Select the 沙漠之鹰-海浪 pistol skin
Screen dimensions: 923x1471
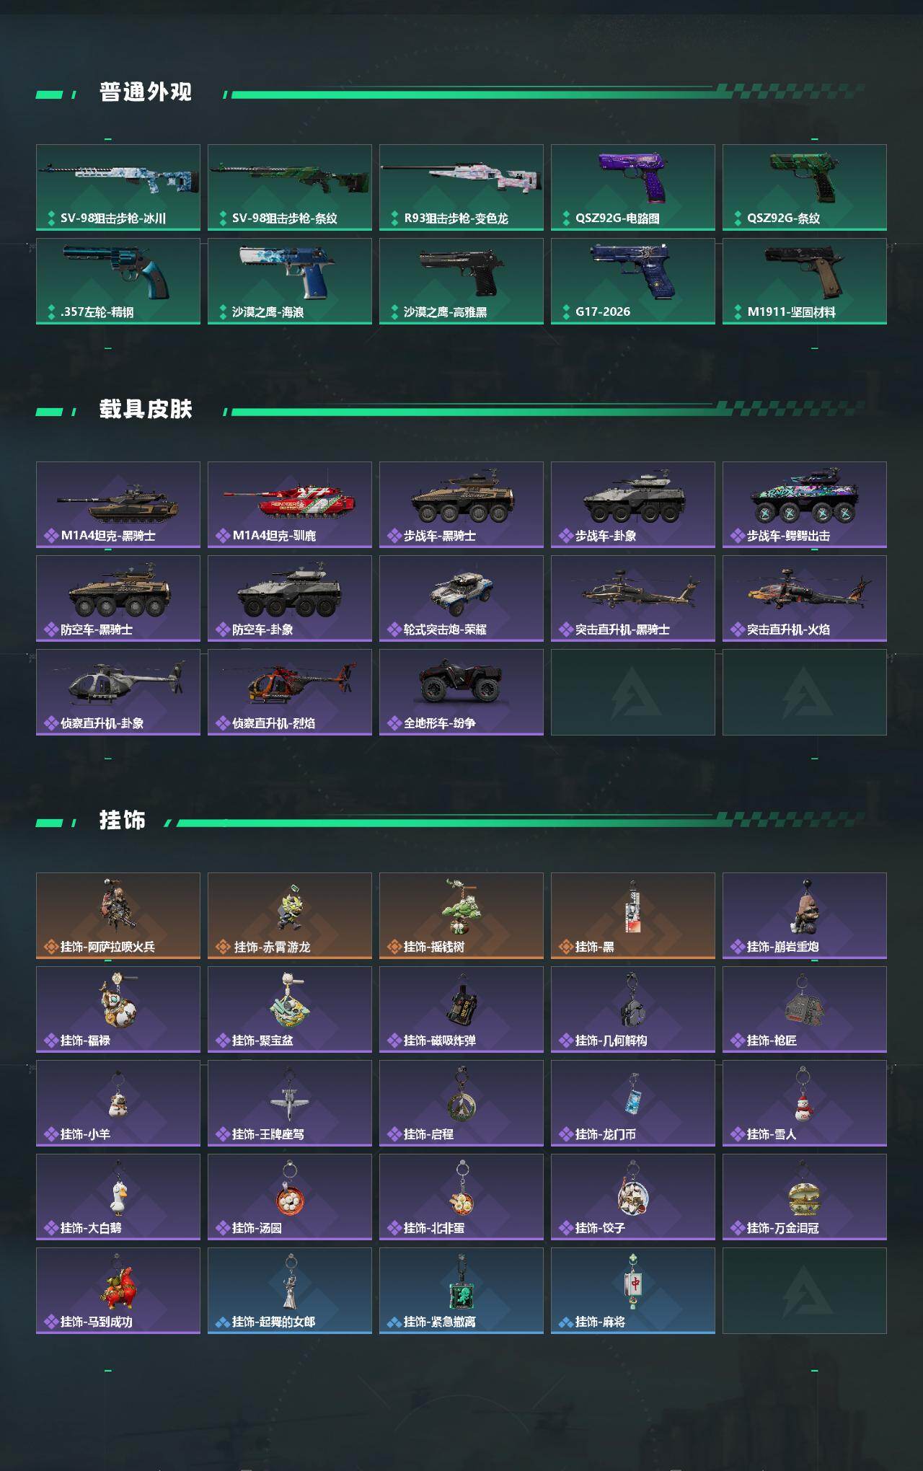point(290,281)
